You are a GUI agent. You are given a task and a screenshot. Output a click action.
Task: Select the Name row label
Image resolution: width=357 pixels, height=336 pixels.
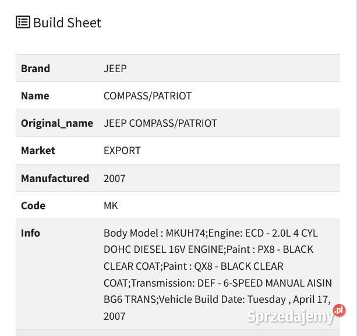pyautogui.click(x=35, y=95)
